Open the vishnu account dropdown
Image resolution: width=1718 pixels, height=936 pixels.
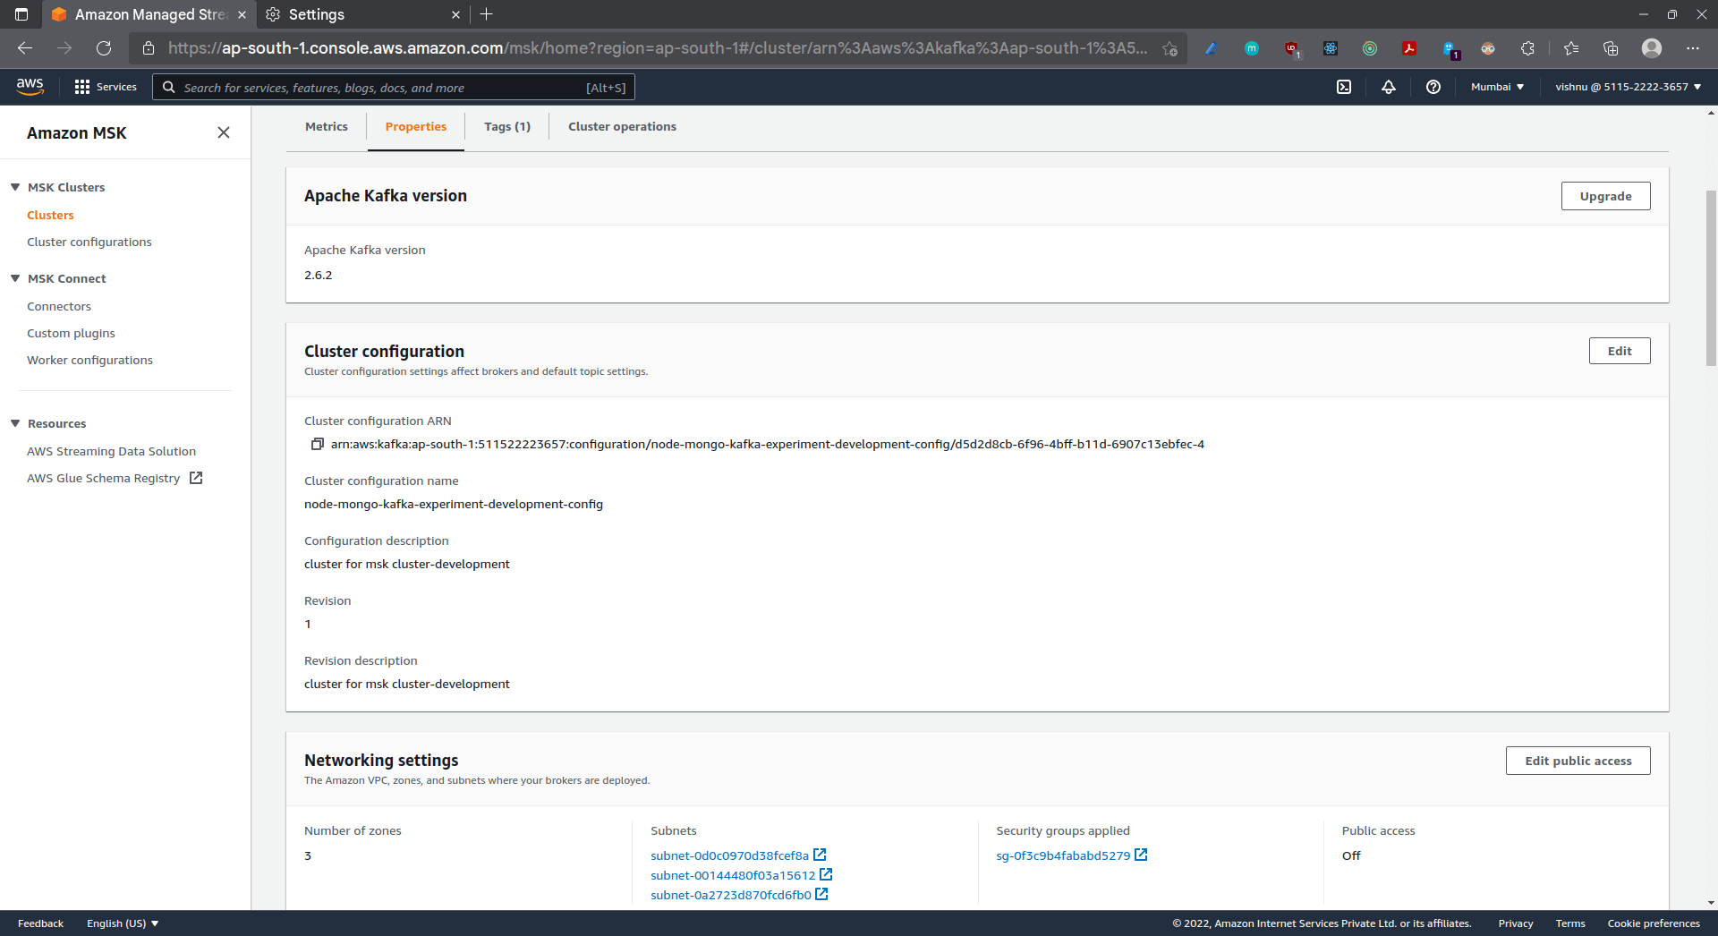(1629, 87)
